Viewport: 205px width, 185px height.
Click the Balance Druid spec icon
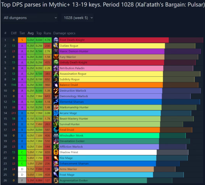[x=56, y=85]
